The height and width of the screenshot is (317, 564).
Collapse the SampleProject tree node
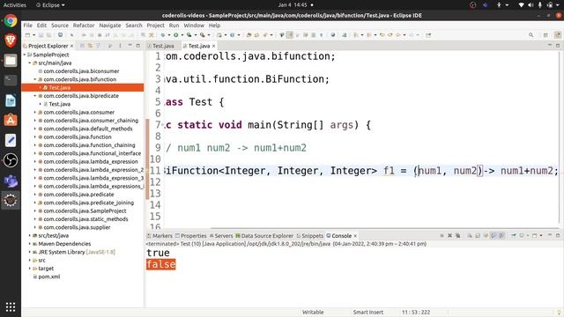tap(25, 55)
